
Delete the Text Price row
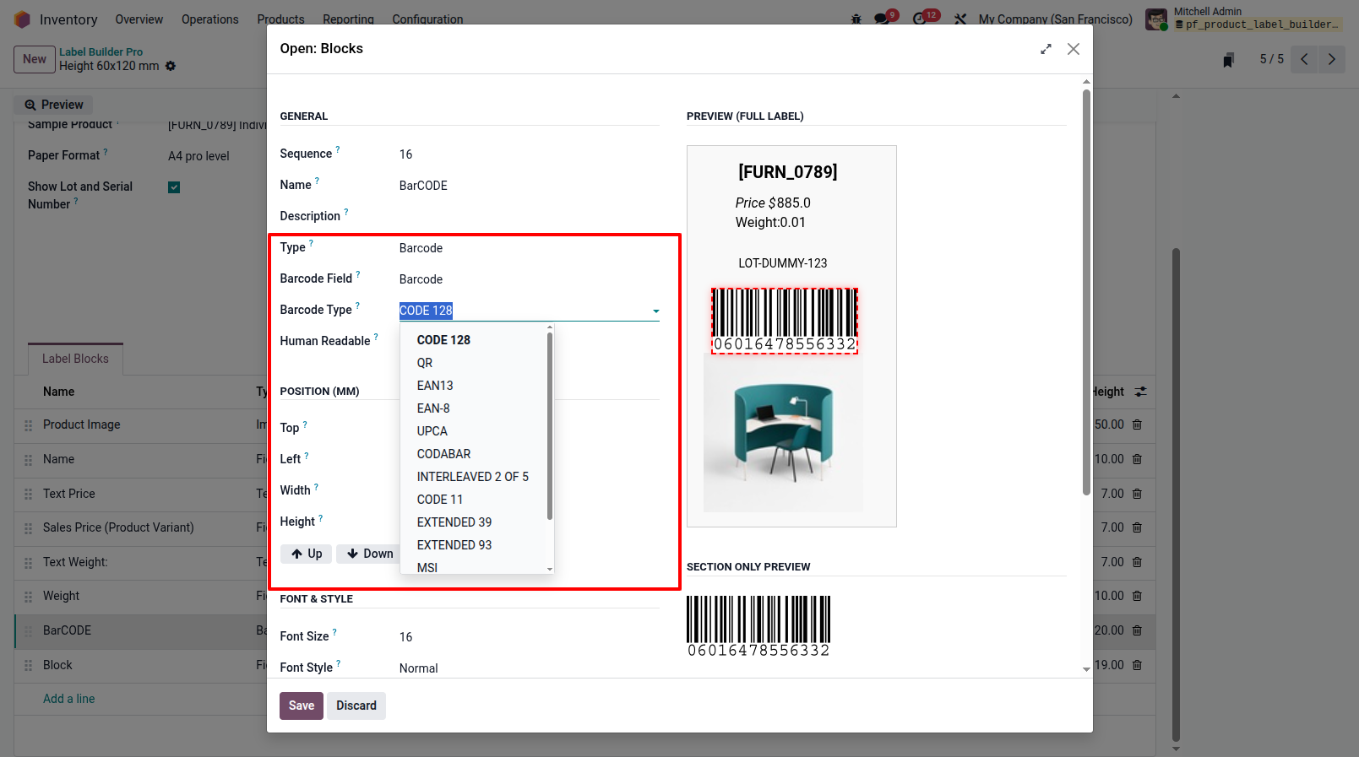coord(1137,494)
